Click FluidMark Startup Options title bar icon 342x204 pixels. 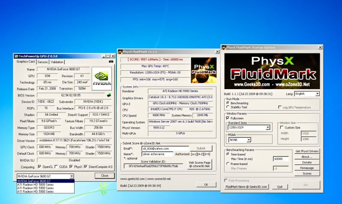coord(224,46)
